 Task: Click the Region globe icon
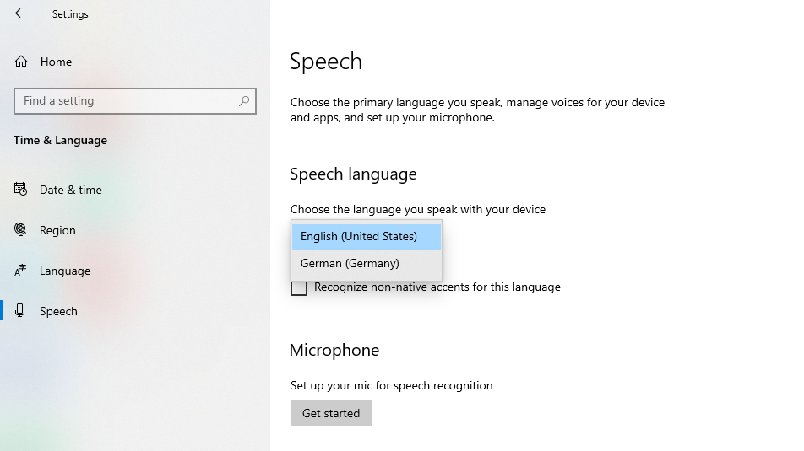pyautogui.click(x=21, y=230)
